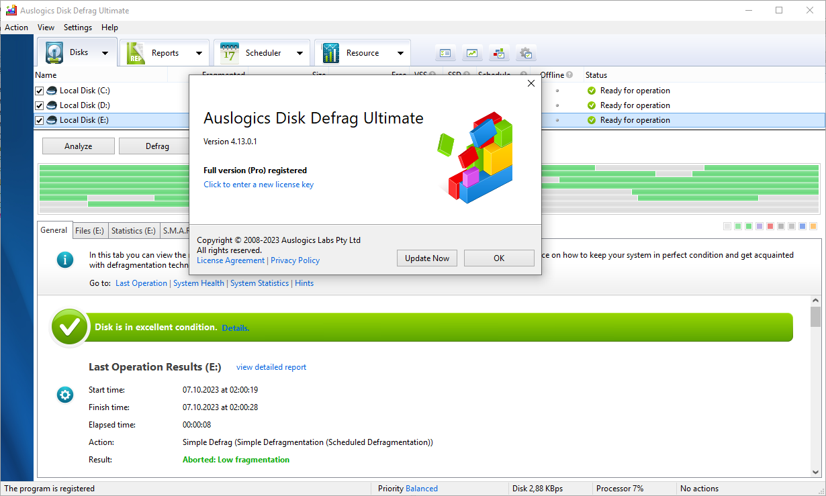Expand the Reports dropdown arrow
The width and height of the screenshot is (826, 496).
(x=199, y=53)
